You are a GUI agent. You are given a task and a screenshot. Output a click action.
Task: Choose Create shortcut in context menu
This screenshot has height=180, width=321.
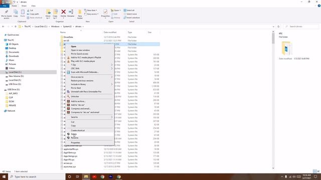point(90,130)
